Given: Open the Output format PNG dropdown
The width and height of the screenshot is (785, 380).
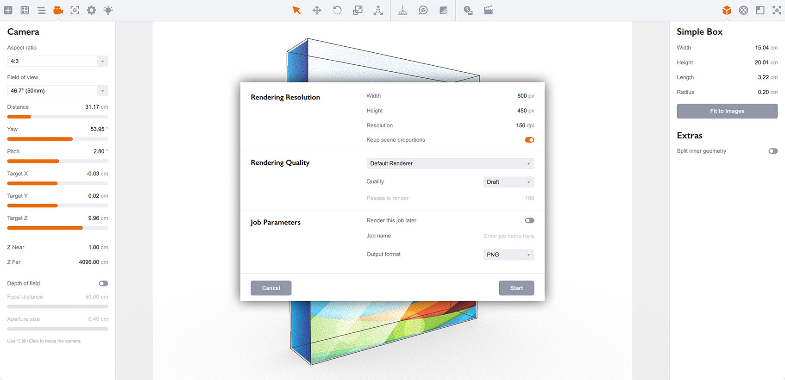Looking at the screenshot, I should pos(509,255).
